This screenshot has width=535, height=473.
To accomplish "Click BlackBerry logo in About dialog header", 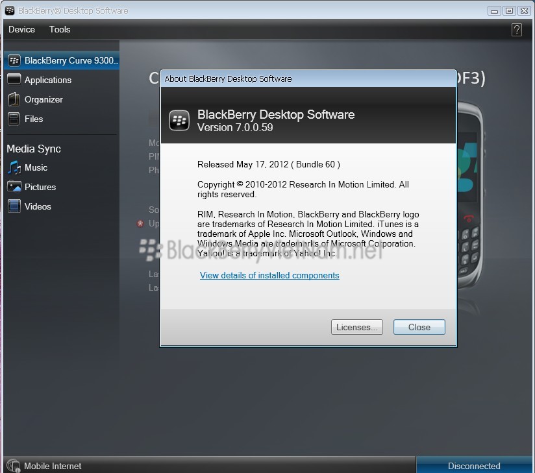I will [179, 120].
